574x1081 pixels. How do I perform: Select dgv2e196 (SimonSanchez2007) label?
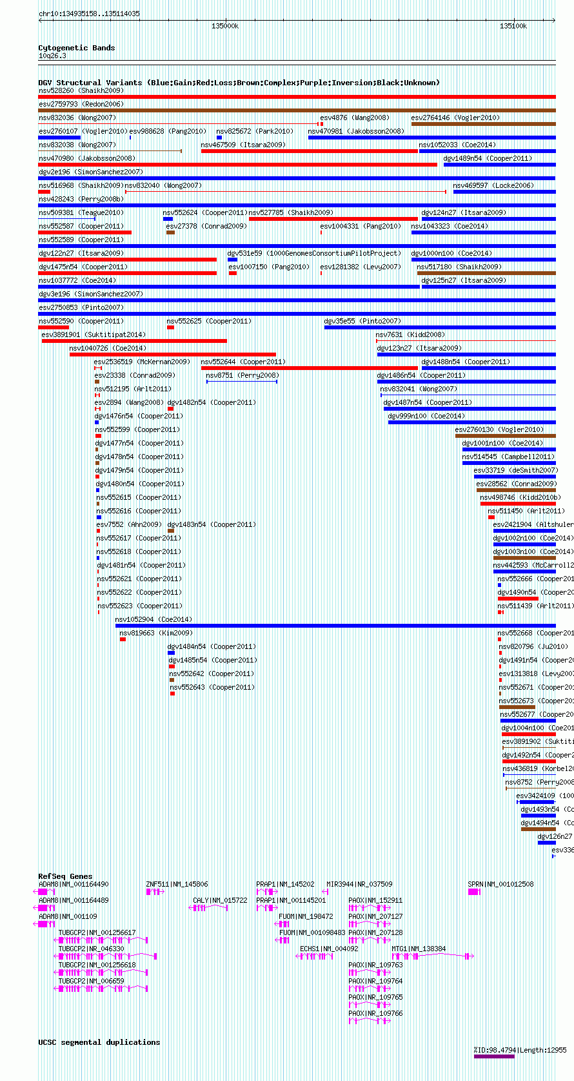click(x=91, y=172)
